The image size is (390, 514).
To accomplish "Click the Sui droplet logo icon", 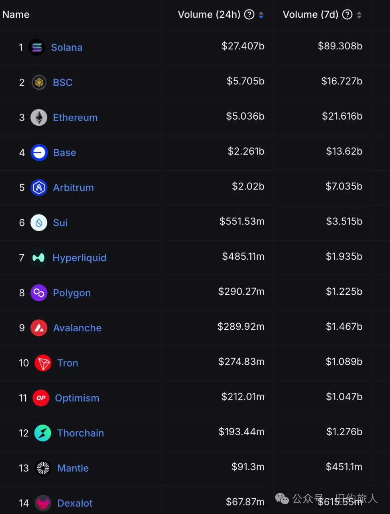I will coord(39,222).
